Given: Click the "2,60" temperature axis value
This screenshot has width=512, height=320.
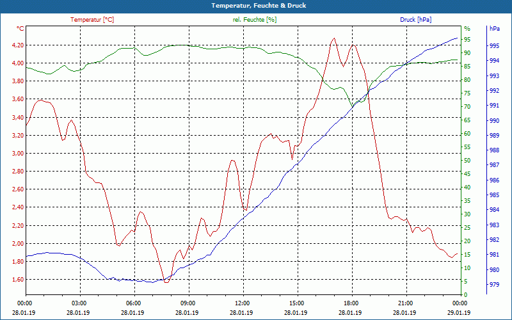Looking at the screenshot, I should (x=18, y=189).
